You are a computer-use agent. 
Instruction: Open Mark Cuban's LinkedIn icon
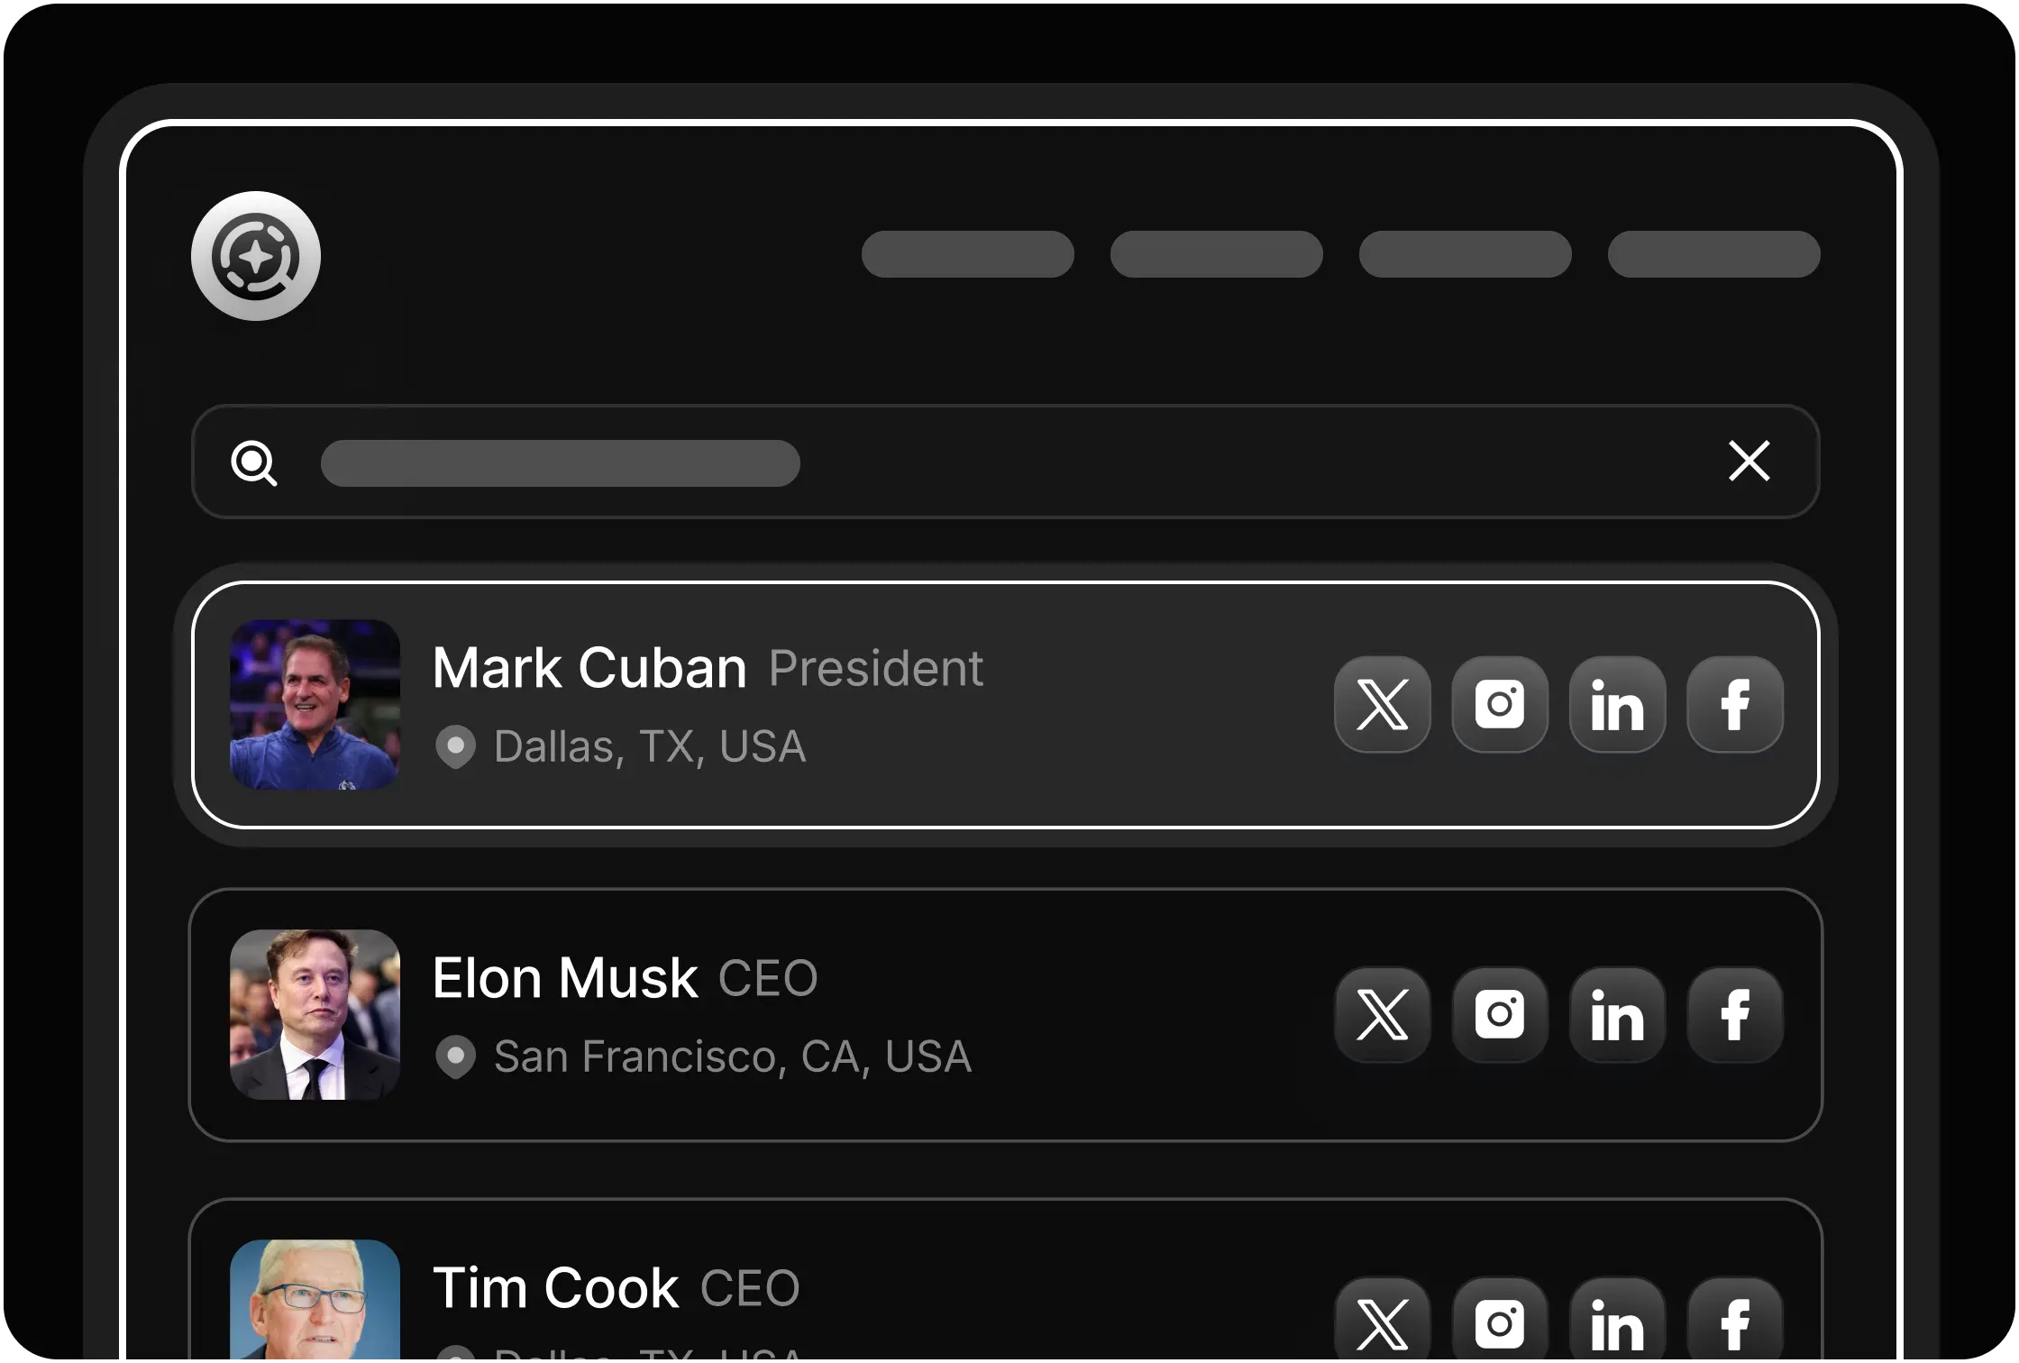tap(1618, 704)
